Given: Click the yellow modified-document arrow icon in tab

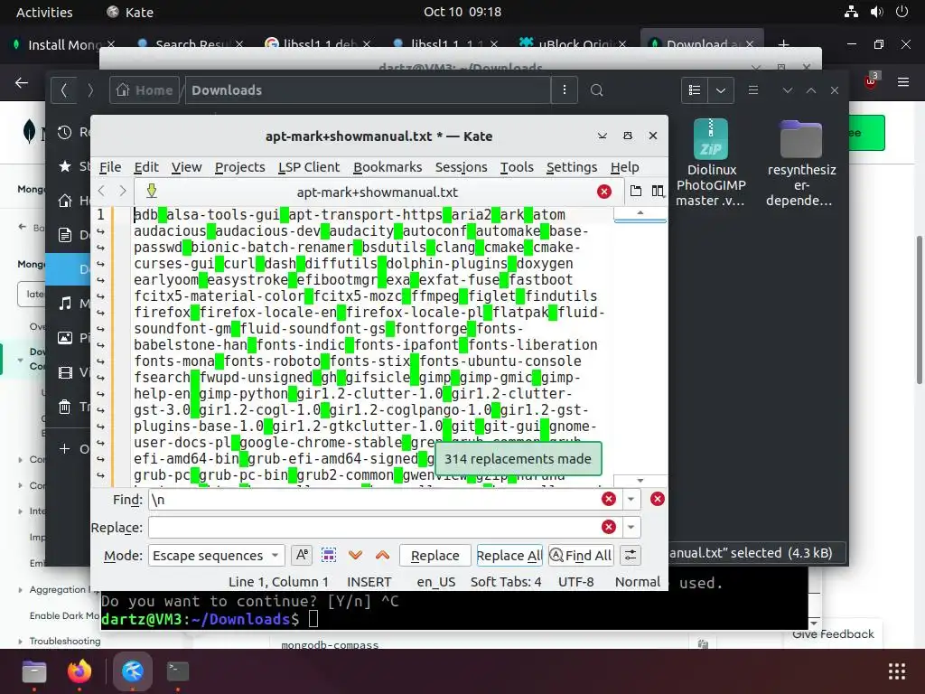Looking at the screenshot, I should (x=152, y=191).
